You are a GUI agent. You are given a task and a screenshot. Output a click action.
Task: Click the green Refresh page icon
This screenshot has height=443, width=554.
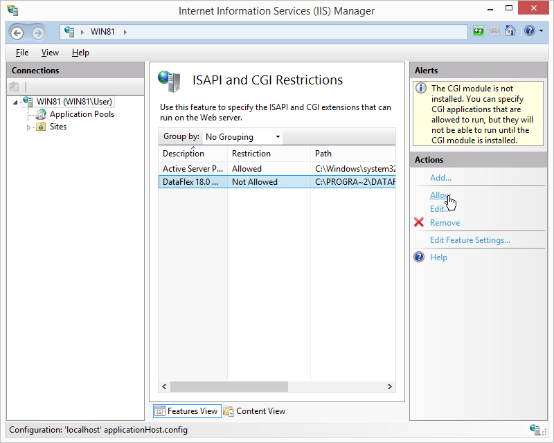point(478,31)
